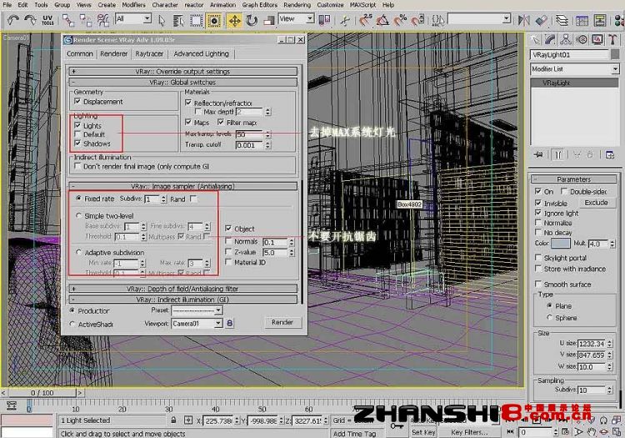Toggle the Percent Snap tool
This screenshot has width=625, height=438.
(400, 20)
